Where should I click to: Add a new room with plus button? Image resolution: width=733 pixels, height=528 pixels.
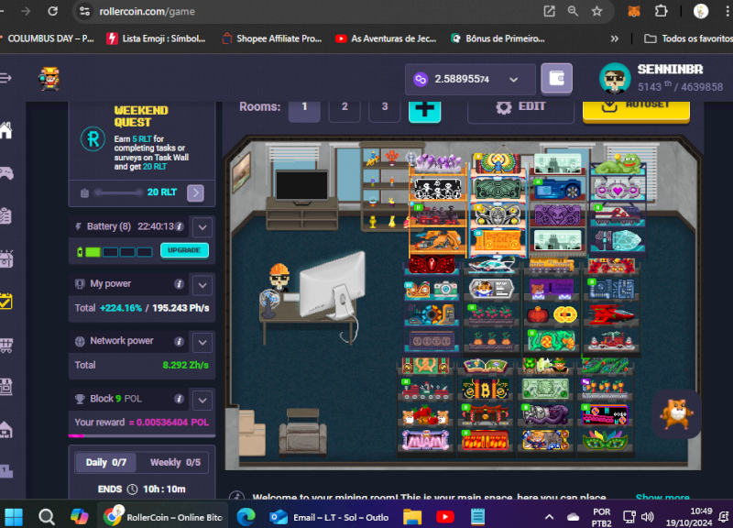tap(424, 110)
